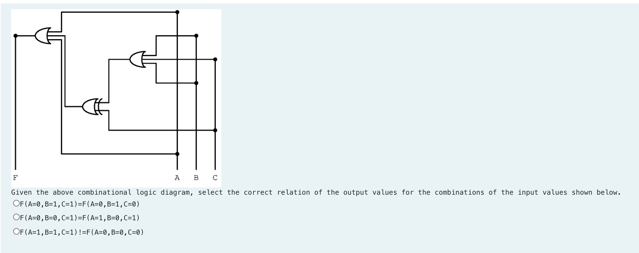639x253 pixels.
Task: Select option F(A=1,B=1,C=1)!=F(A=0,B=0,C=0)
Action: pyautogui.click(x=16, y=232)
